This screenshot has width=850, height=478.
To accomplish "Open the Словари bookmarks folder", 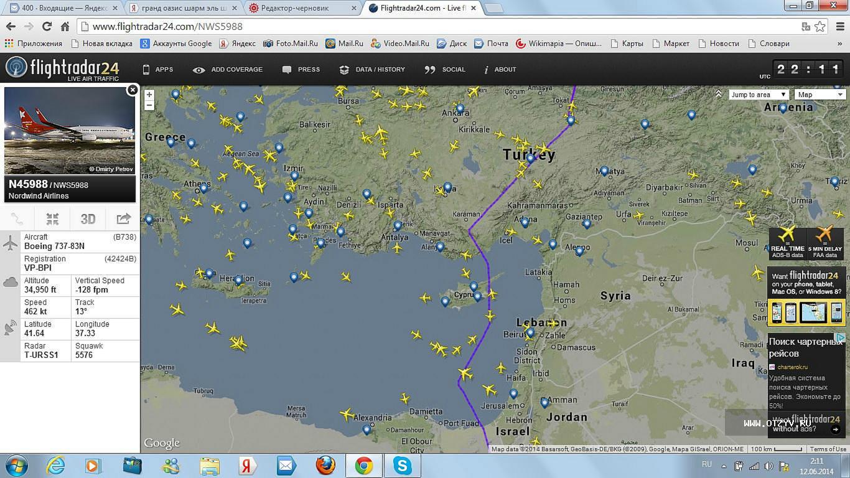I will [768, 44].
